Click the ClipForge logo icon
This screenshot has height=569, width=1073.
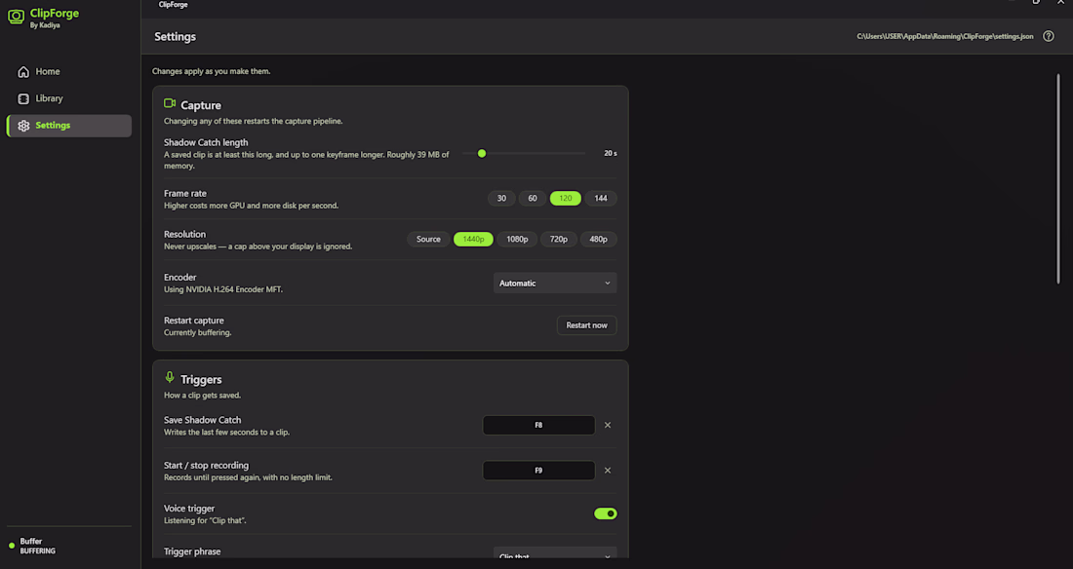(16, 17)
